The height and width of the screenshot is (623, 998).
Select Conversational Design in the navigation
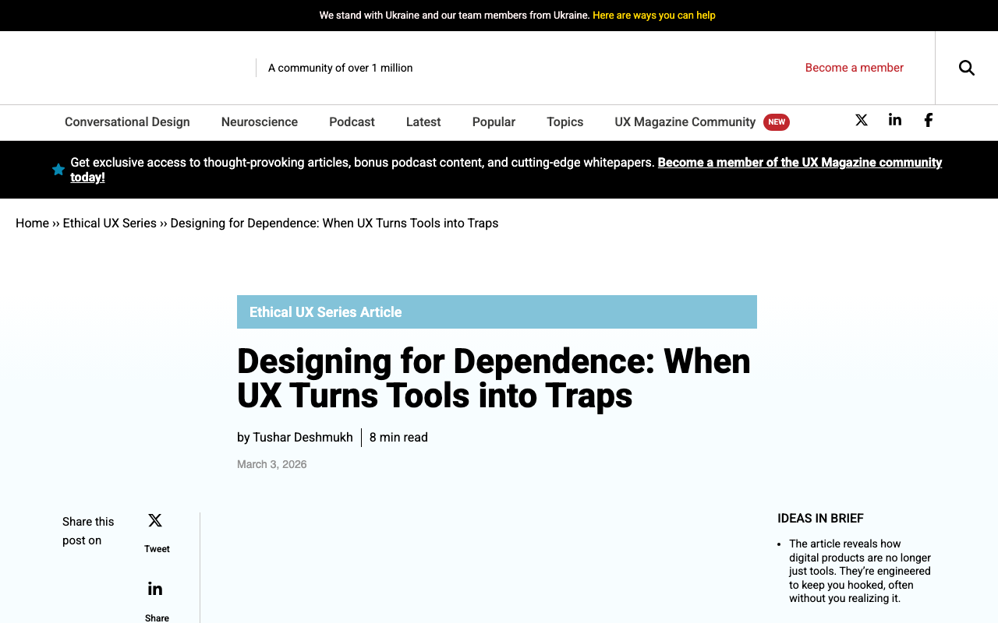tap(127, 122)
